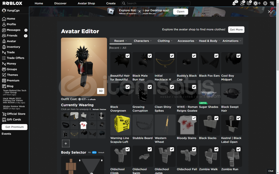Image resolution: width=279 pixels, height=174 pixels.
Task: Click the Redraw link
Action: [x=103, y=109]
